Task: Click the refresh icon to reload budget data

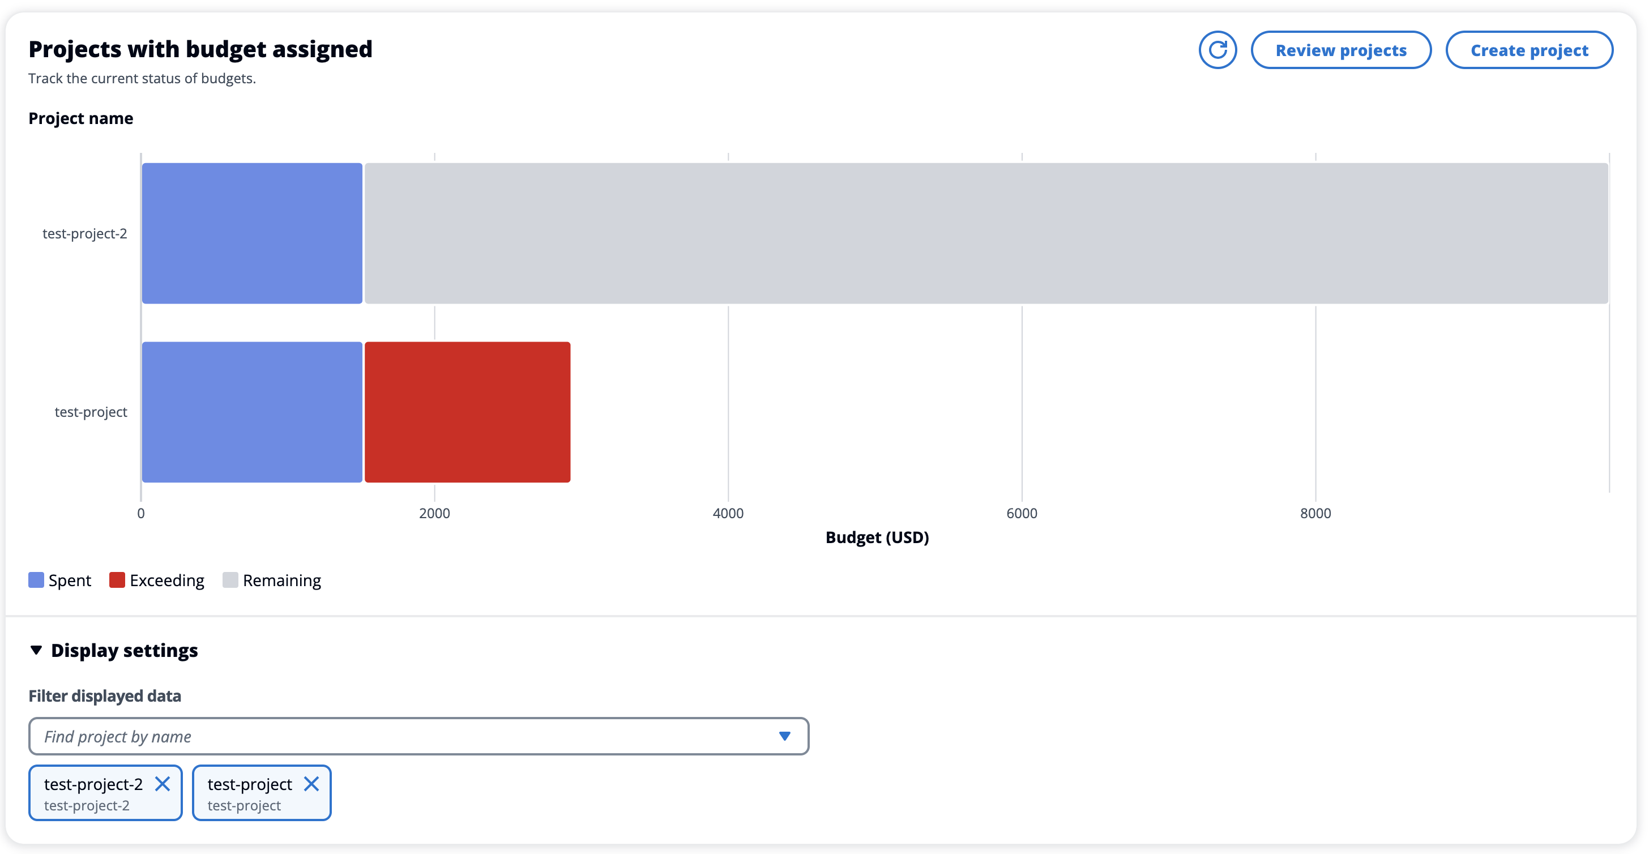Action: tap(1217, 49)
